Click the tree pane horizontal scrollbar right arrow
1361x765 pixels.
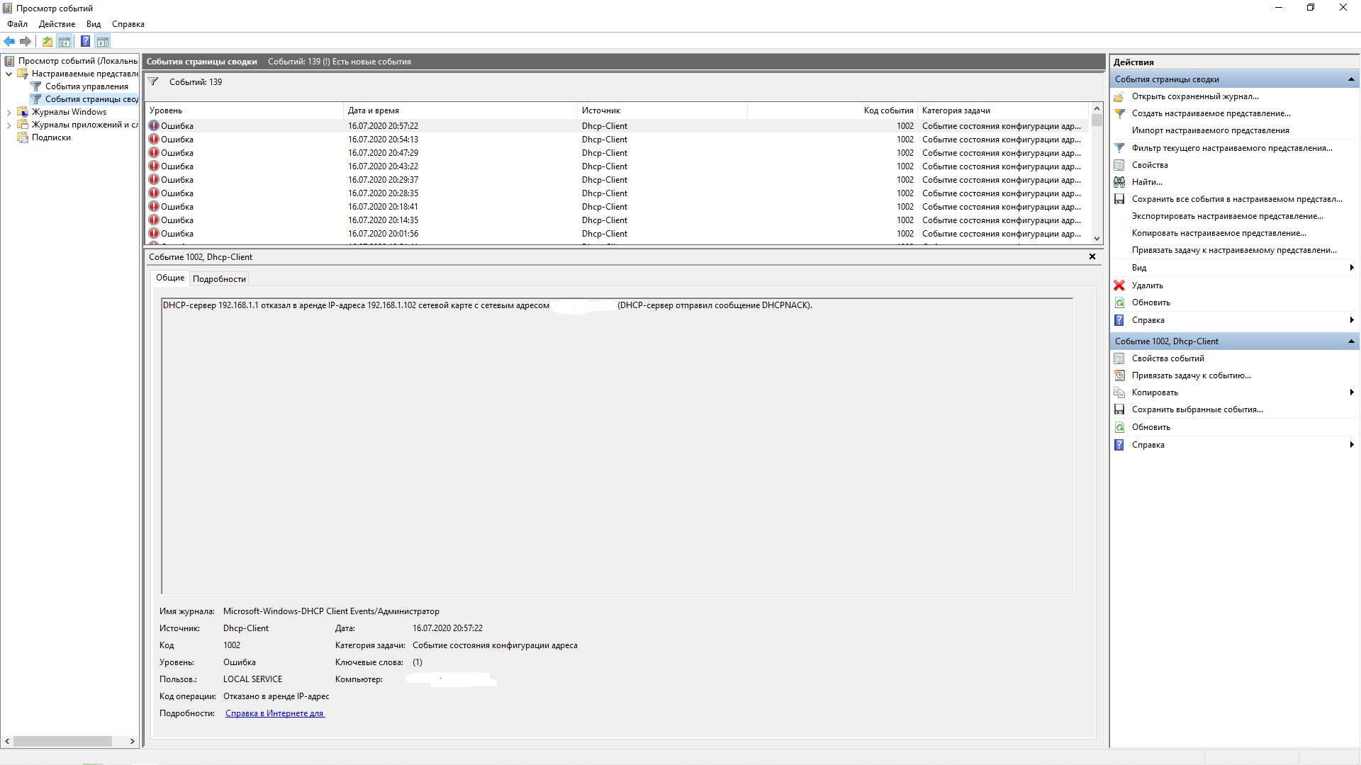tap(133, 742)
